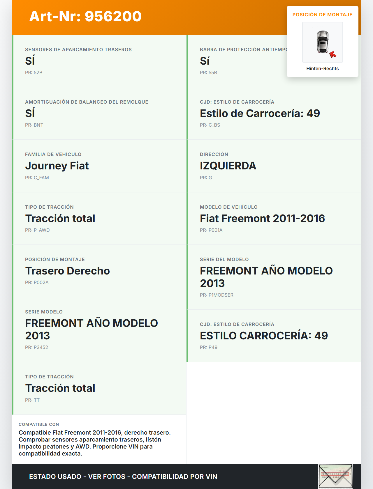Click the Art-Nr: 956200 header title
The width and height of the screenshot is (373, 489).
85,16
